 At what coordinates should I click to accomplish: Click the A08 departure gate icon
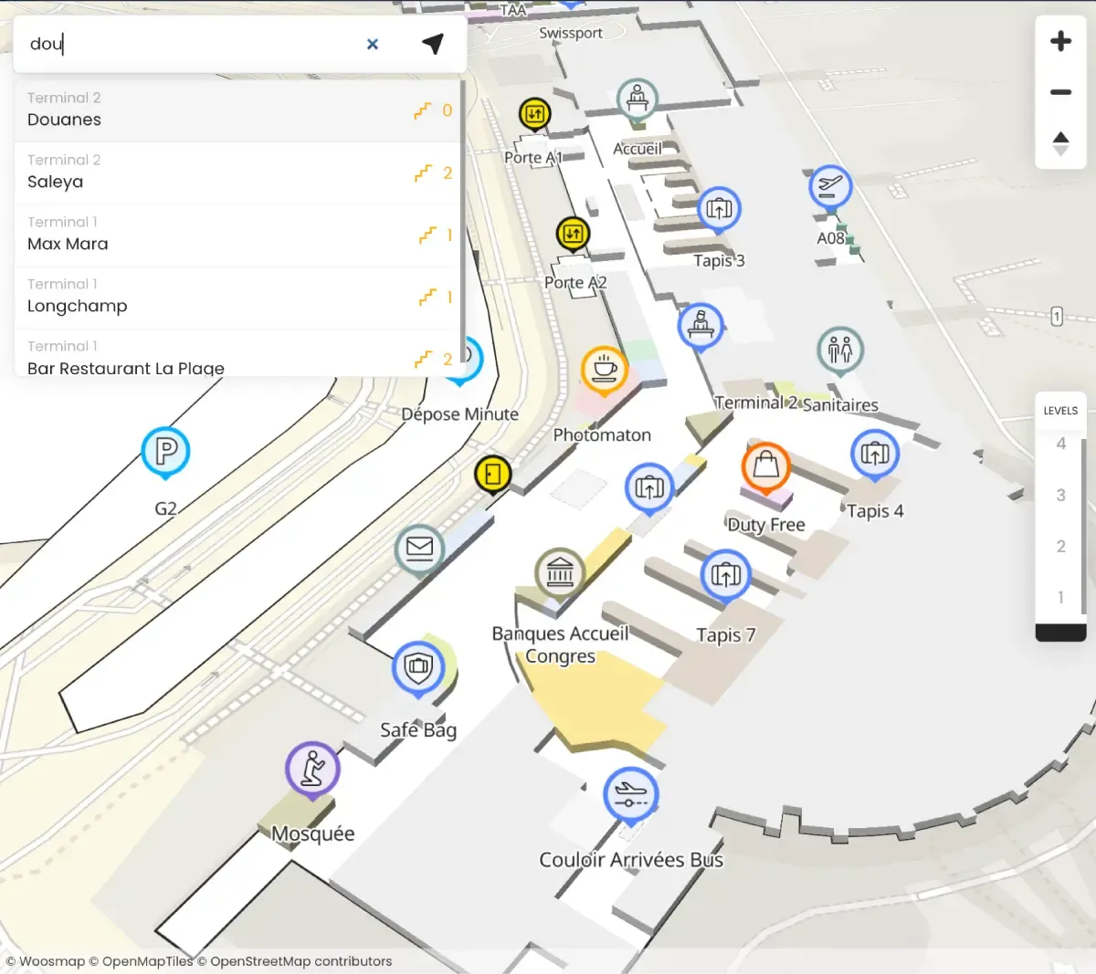(830, 187)
